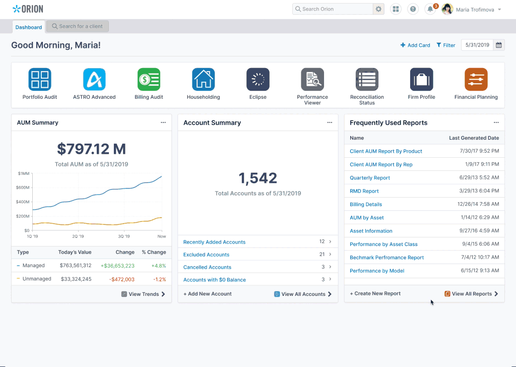
Task: Open the Quarterly Report link
Action: pyautogui.click(x=370, y=178)
